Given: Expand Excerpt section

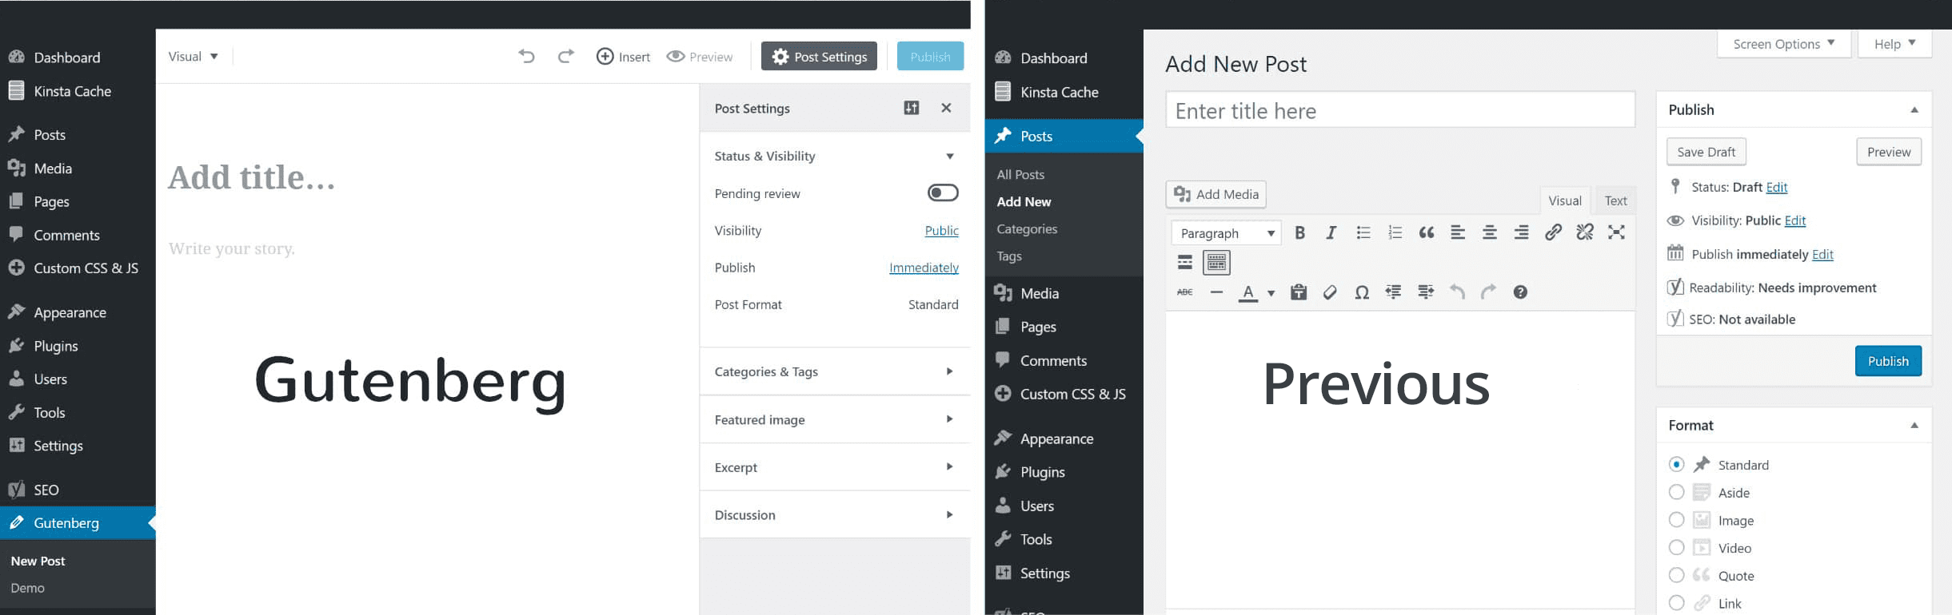Looking at the screenshot, I should pos(835,467).
